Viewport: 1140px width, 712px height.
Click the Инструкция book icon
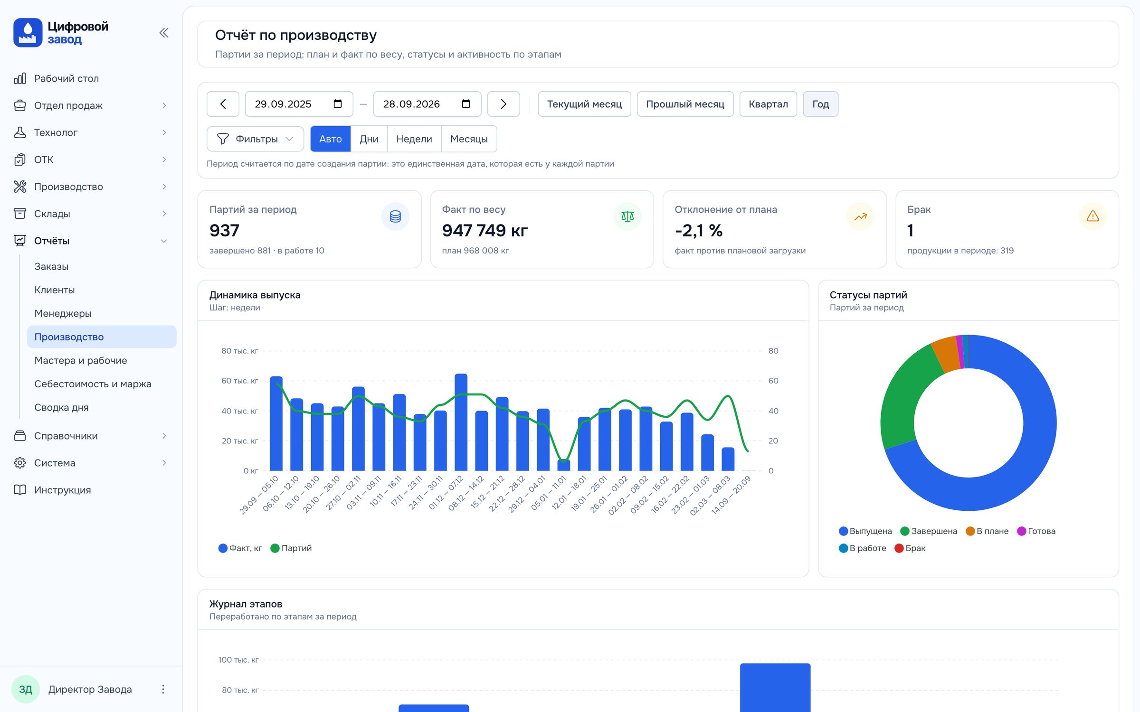(x=20, y=490)
